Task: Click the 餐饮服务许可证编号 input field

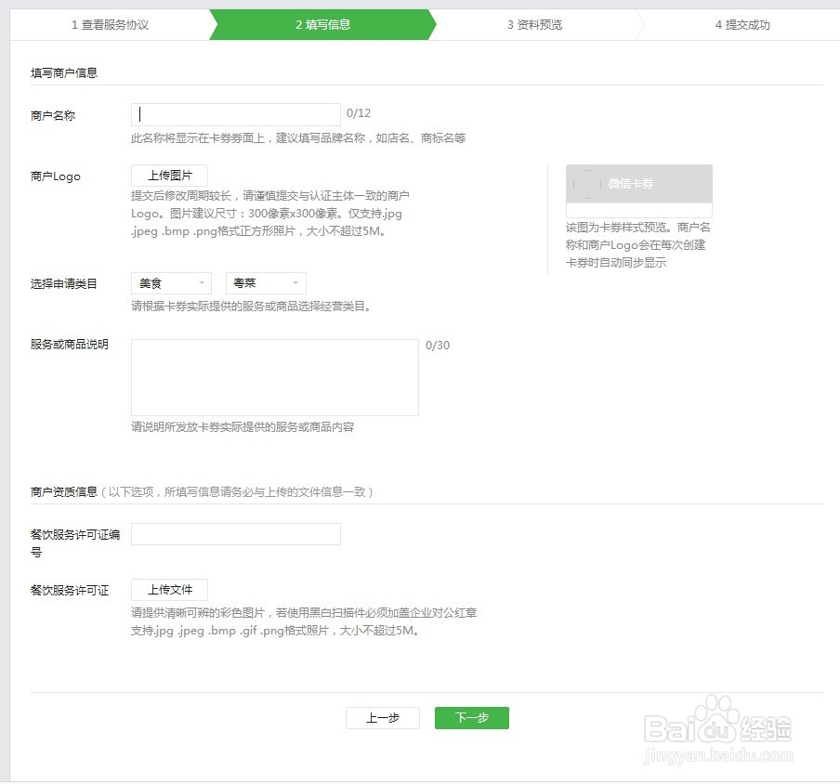Action: pos(235,533)
